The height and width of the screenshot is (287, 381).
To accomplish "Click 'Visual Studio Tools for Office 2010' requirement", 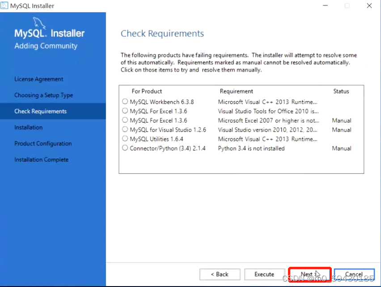I will coord(268,111).
